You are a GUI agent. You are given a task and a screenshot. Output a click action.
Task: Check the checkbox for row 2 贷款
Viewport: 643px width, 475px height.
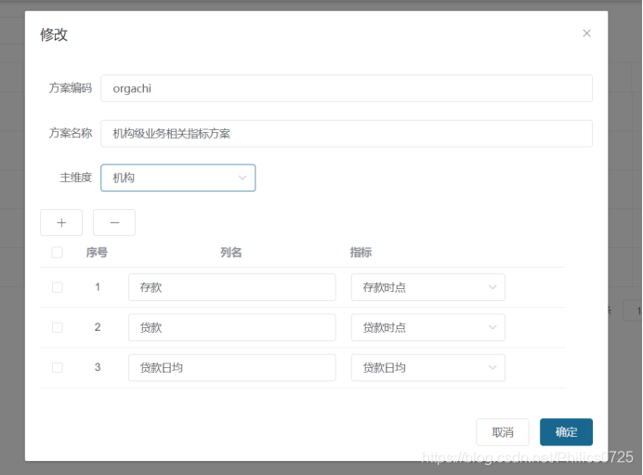pos(57,327)
